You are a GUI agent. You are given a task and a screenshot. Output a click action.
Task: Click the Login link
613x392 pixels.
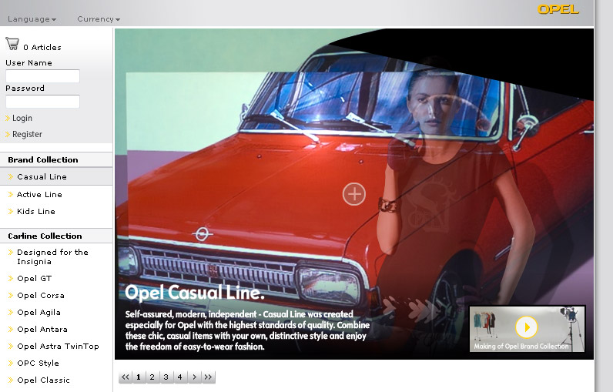22,118
